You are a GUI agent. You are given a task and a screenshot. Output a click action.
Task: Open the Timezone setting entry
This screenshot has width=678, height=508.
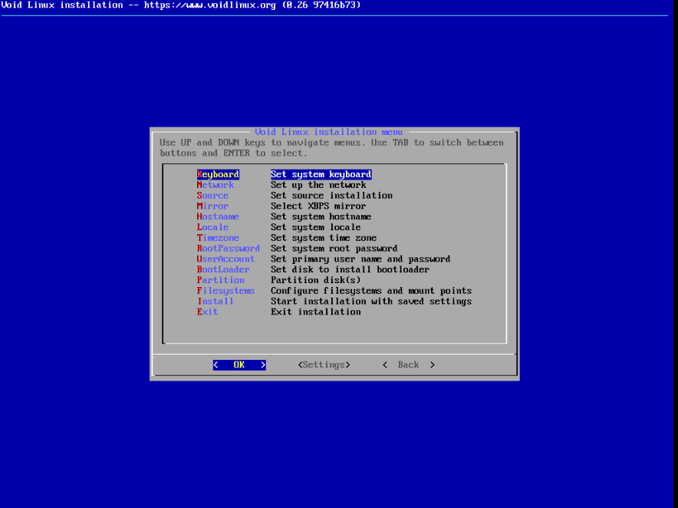(218, 238)
